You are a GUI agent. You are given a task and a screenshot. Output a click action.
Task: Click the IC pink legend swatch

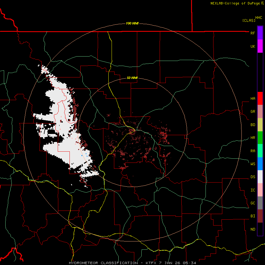click(260, 190)
